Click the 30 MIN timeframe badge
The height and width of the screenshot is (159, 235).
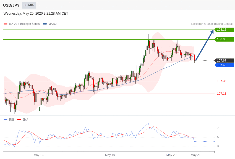click(29, 5)
